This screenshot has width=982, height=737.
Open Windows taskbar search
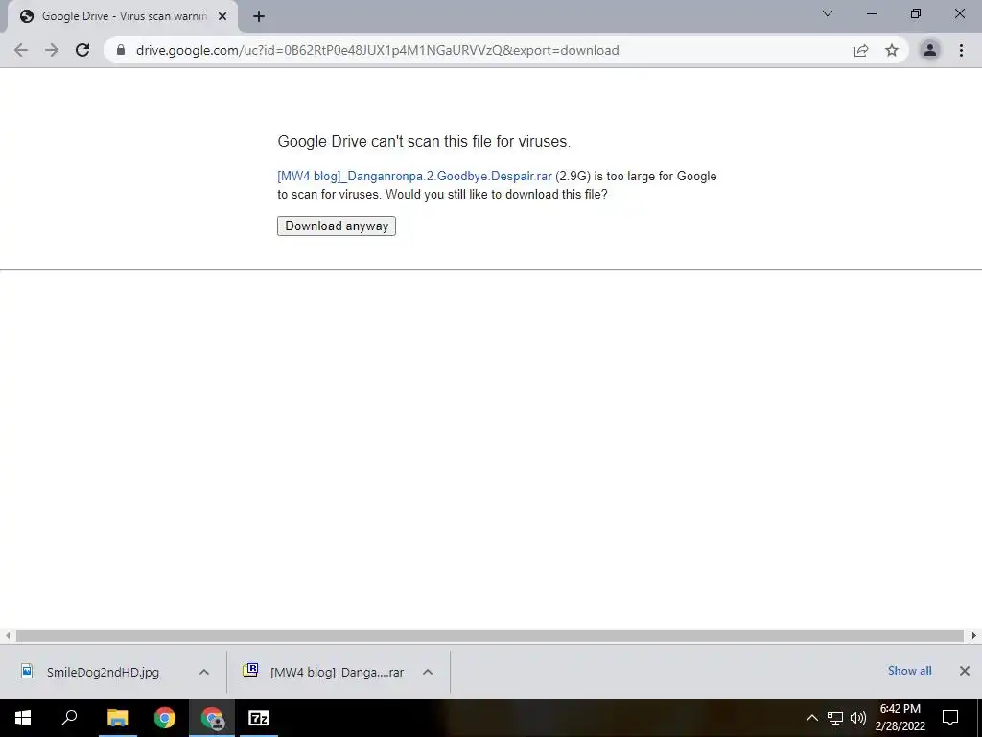coord(69,718)
